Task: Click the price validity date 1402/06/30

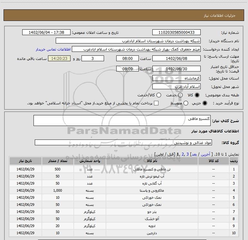Action: pos(176,69)
